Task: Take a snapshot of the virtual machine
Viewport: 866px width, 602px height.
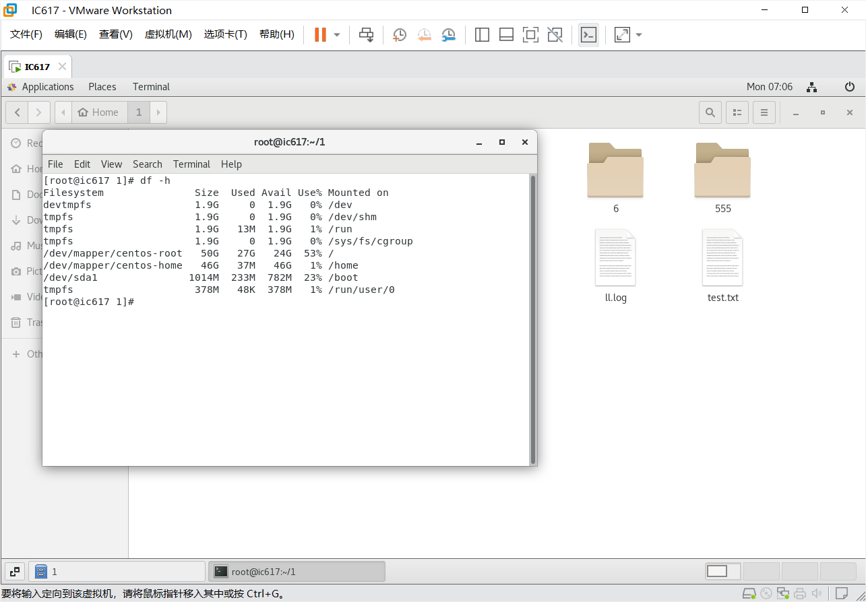Action: (400, 35)
